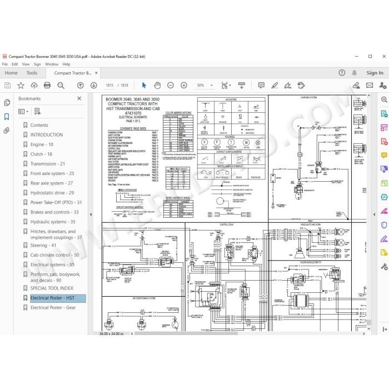The width and height of the screenshot is (389, 389).
Task: Go to previous page arrow
Action: (x=81, y=86)
